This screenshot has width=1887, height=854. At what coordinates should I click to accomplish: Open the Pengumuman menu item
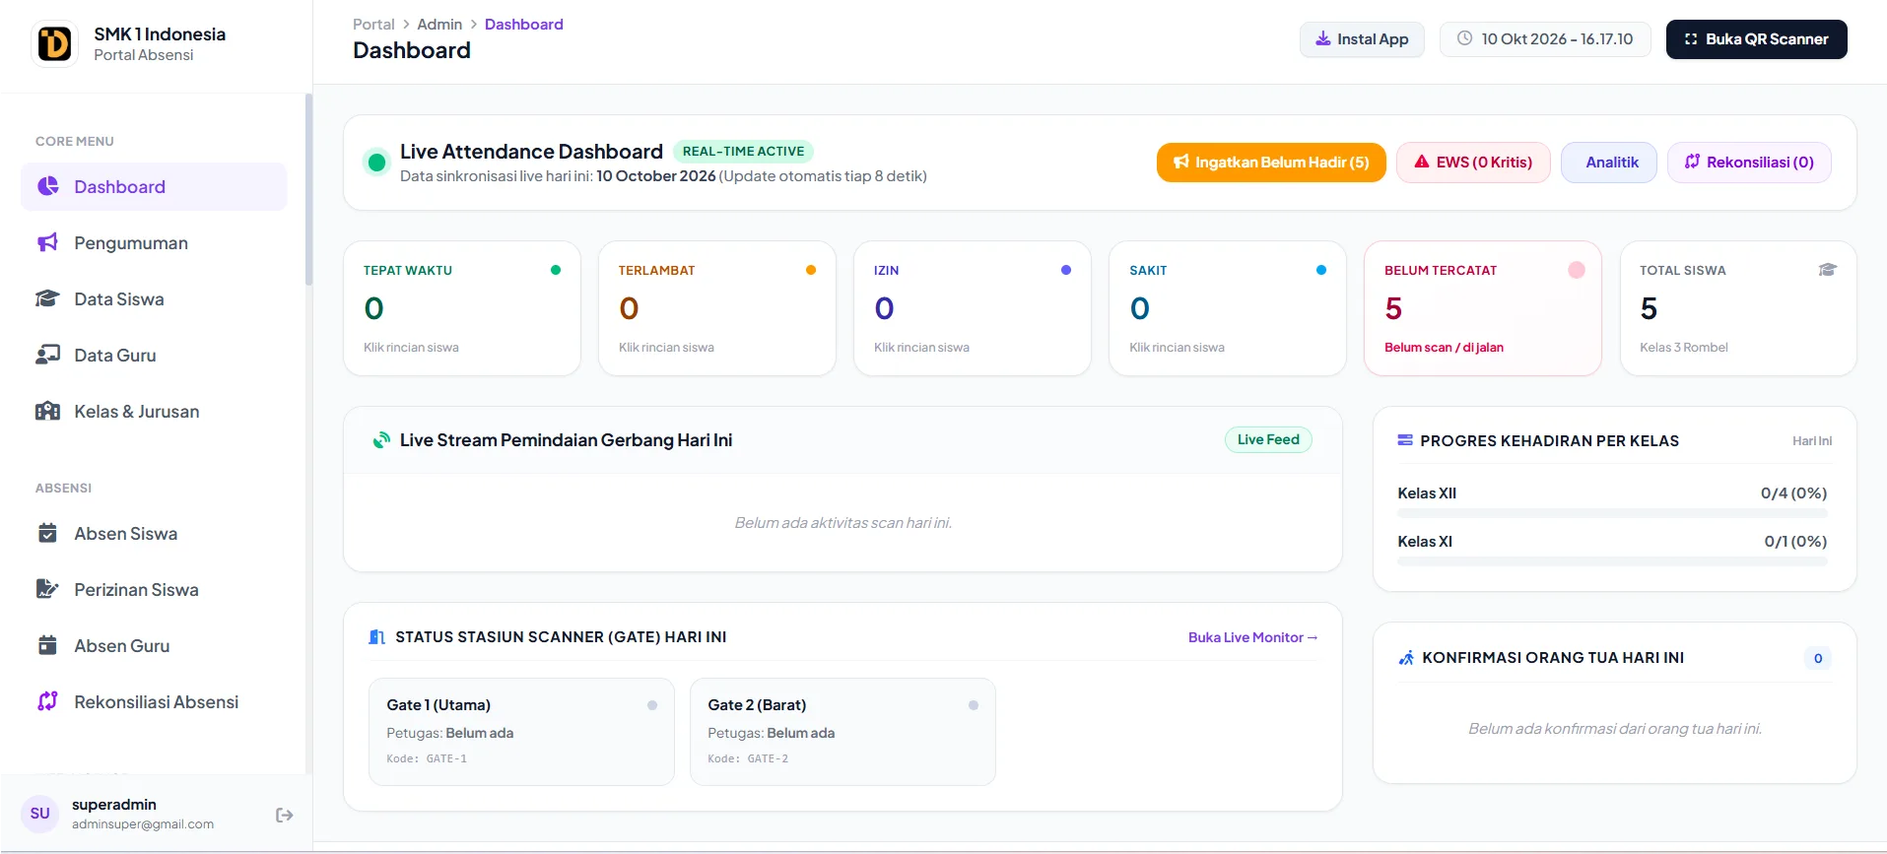point(154,243)
